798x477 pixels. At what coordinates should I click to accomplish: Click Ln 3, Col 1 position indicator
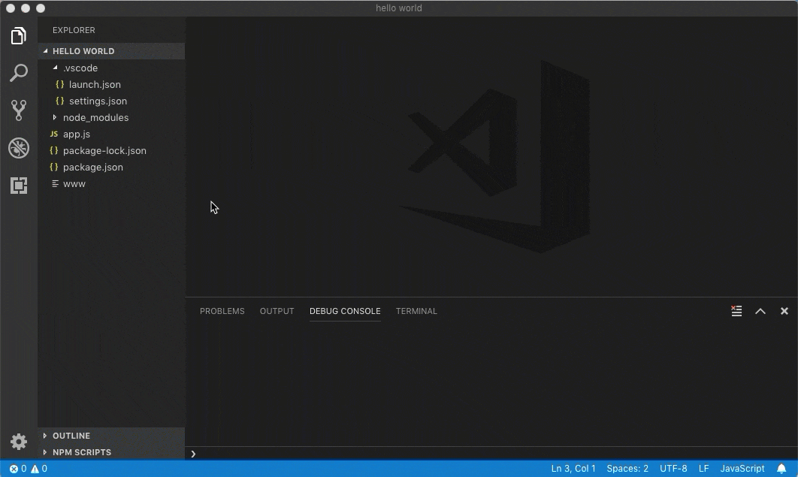[573, 468]
